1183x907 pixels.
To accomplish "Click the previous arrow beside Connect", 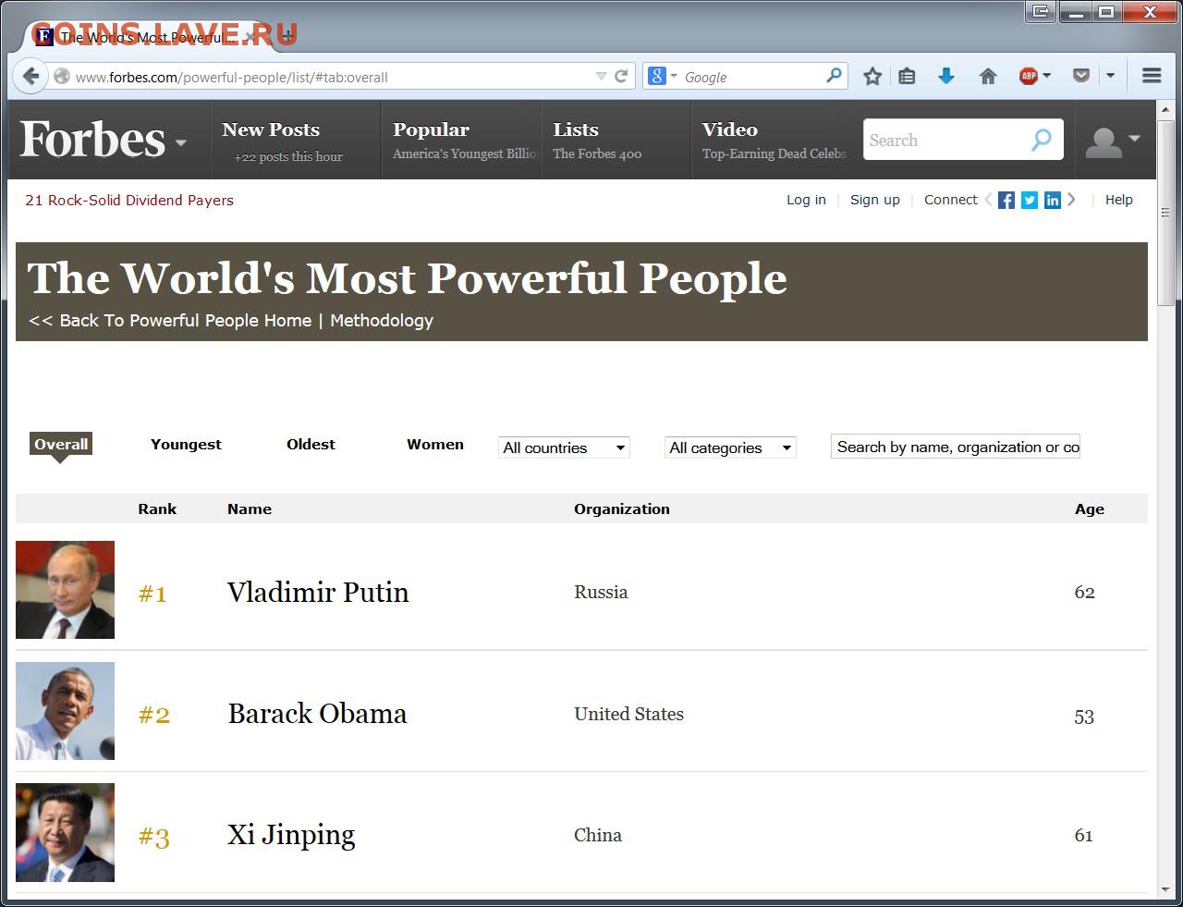I will tap(988, 199).
